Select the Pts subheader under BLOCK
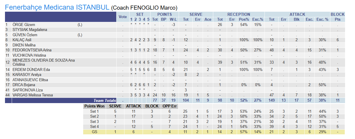The image size is (355, 139). click(x=337, y=19)
